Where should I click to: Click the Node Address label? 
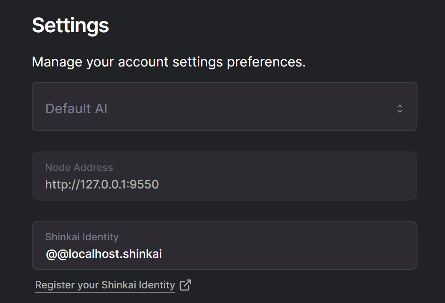(x=79, y=168)
